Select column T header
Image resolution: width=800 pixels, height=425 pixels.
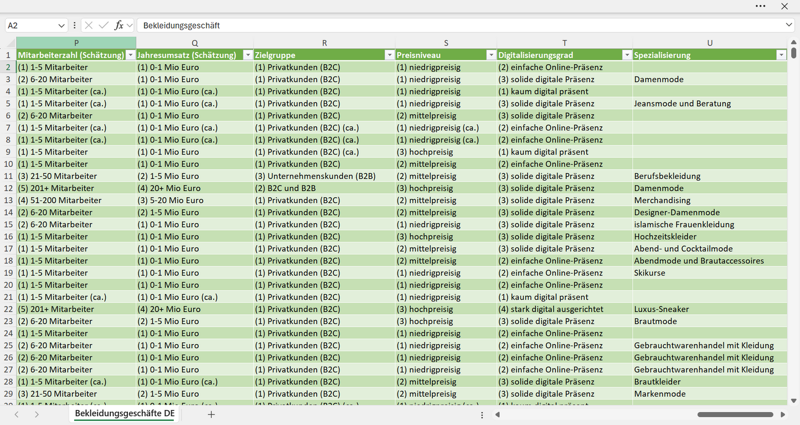(565, 43)
